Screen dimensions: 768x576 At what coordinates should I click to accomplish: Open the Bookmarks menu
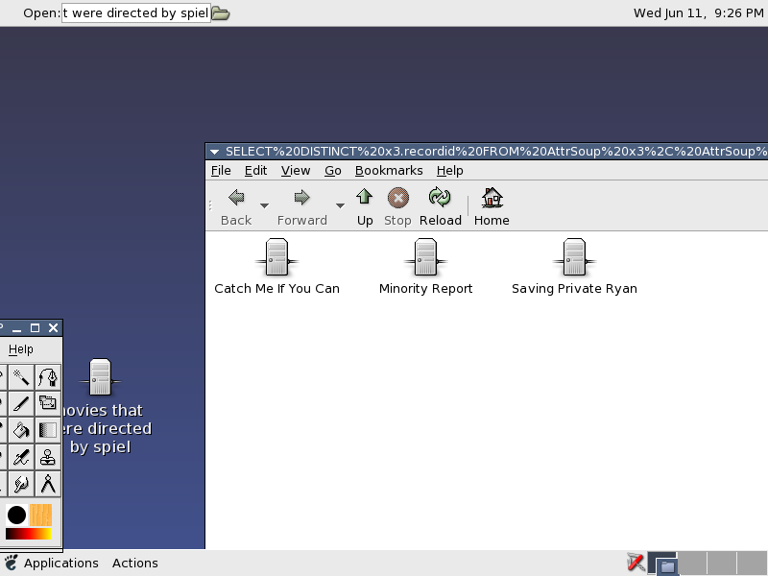[389, 171]
